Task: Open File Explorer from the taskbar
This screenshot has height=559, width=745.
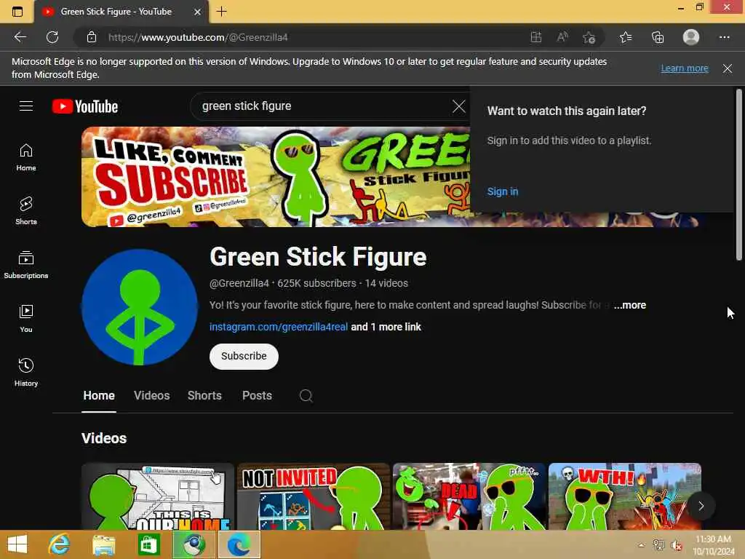Action: point(103,544)
